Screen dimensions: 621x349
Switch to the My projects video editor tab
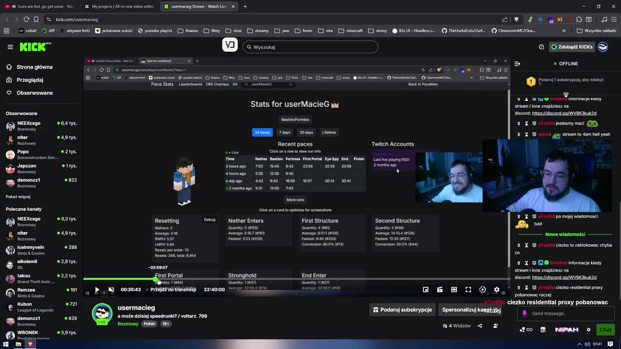coord(119,6)
